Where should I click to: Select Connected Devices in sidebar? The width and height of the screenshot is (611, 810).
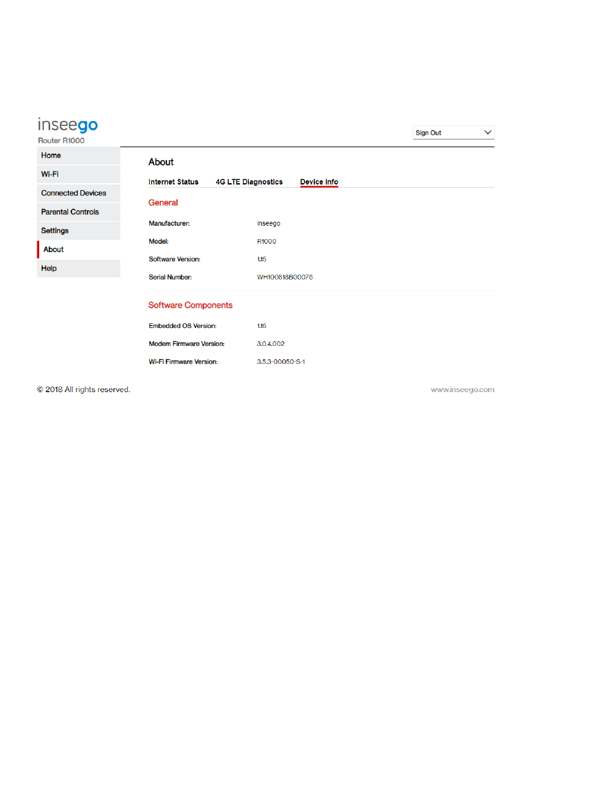78,193
